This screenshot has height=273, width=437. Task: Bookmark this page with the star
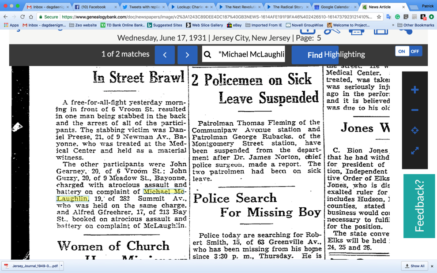pos(379,17)
